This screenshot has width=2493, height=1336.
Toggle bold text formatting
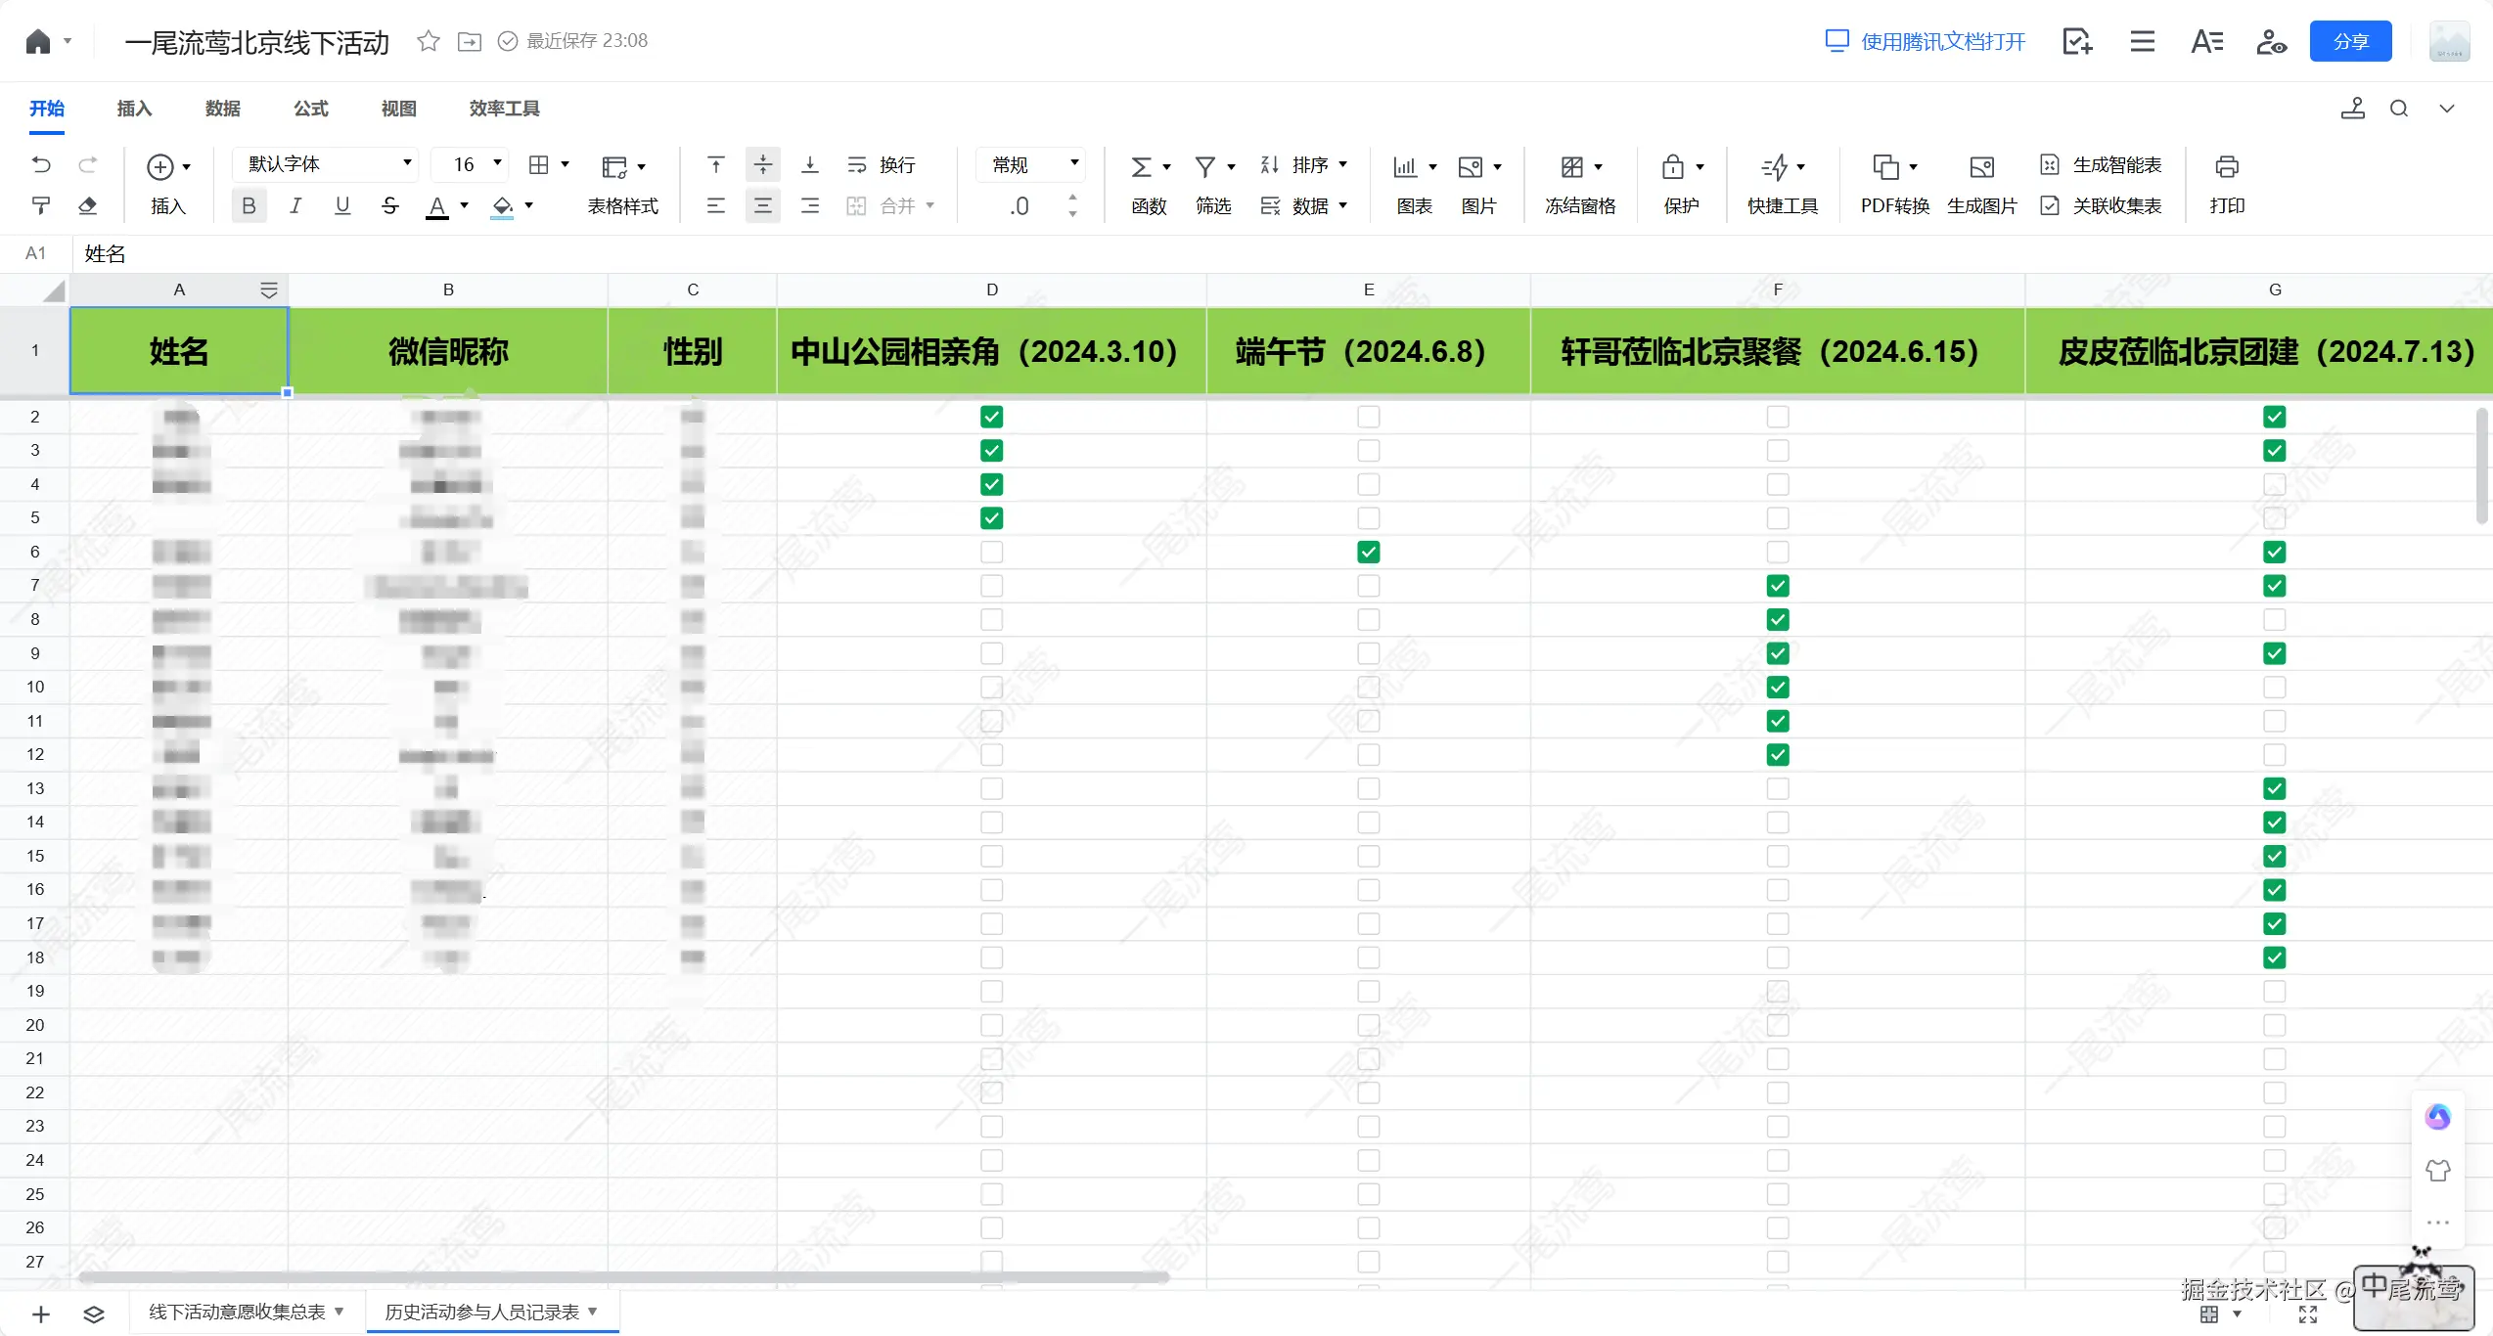click(x=249, y=205)
